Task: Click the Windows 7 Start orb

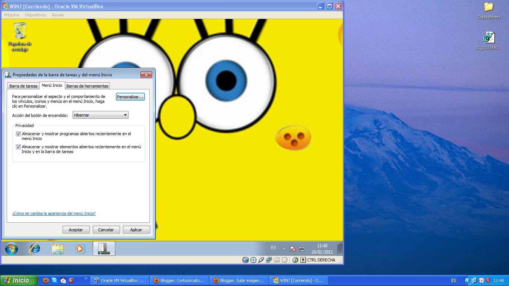Action: coord(11,248)
